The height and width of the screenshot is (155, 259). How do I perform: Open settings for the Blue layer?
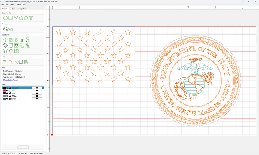(37, 93)
